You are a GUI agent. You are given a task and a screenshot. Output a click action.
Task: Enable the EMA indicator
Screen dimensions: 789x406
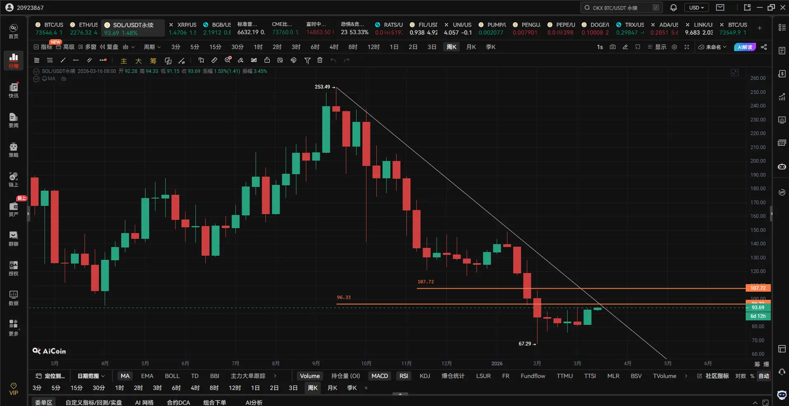147,376
